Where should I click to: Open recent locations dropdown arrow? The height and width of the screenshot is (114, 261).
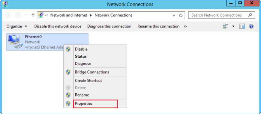pyautogui.click(x=26, y=15)
